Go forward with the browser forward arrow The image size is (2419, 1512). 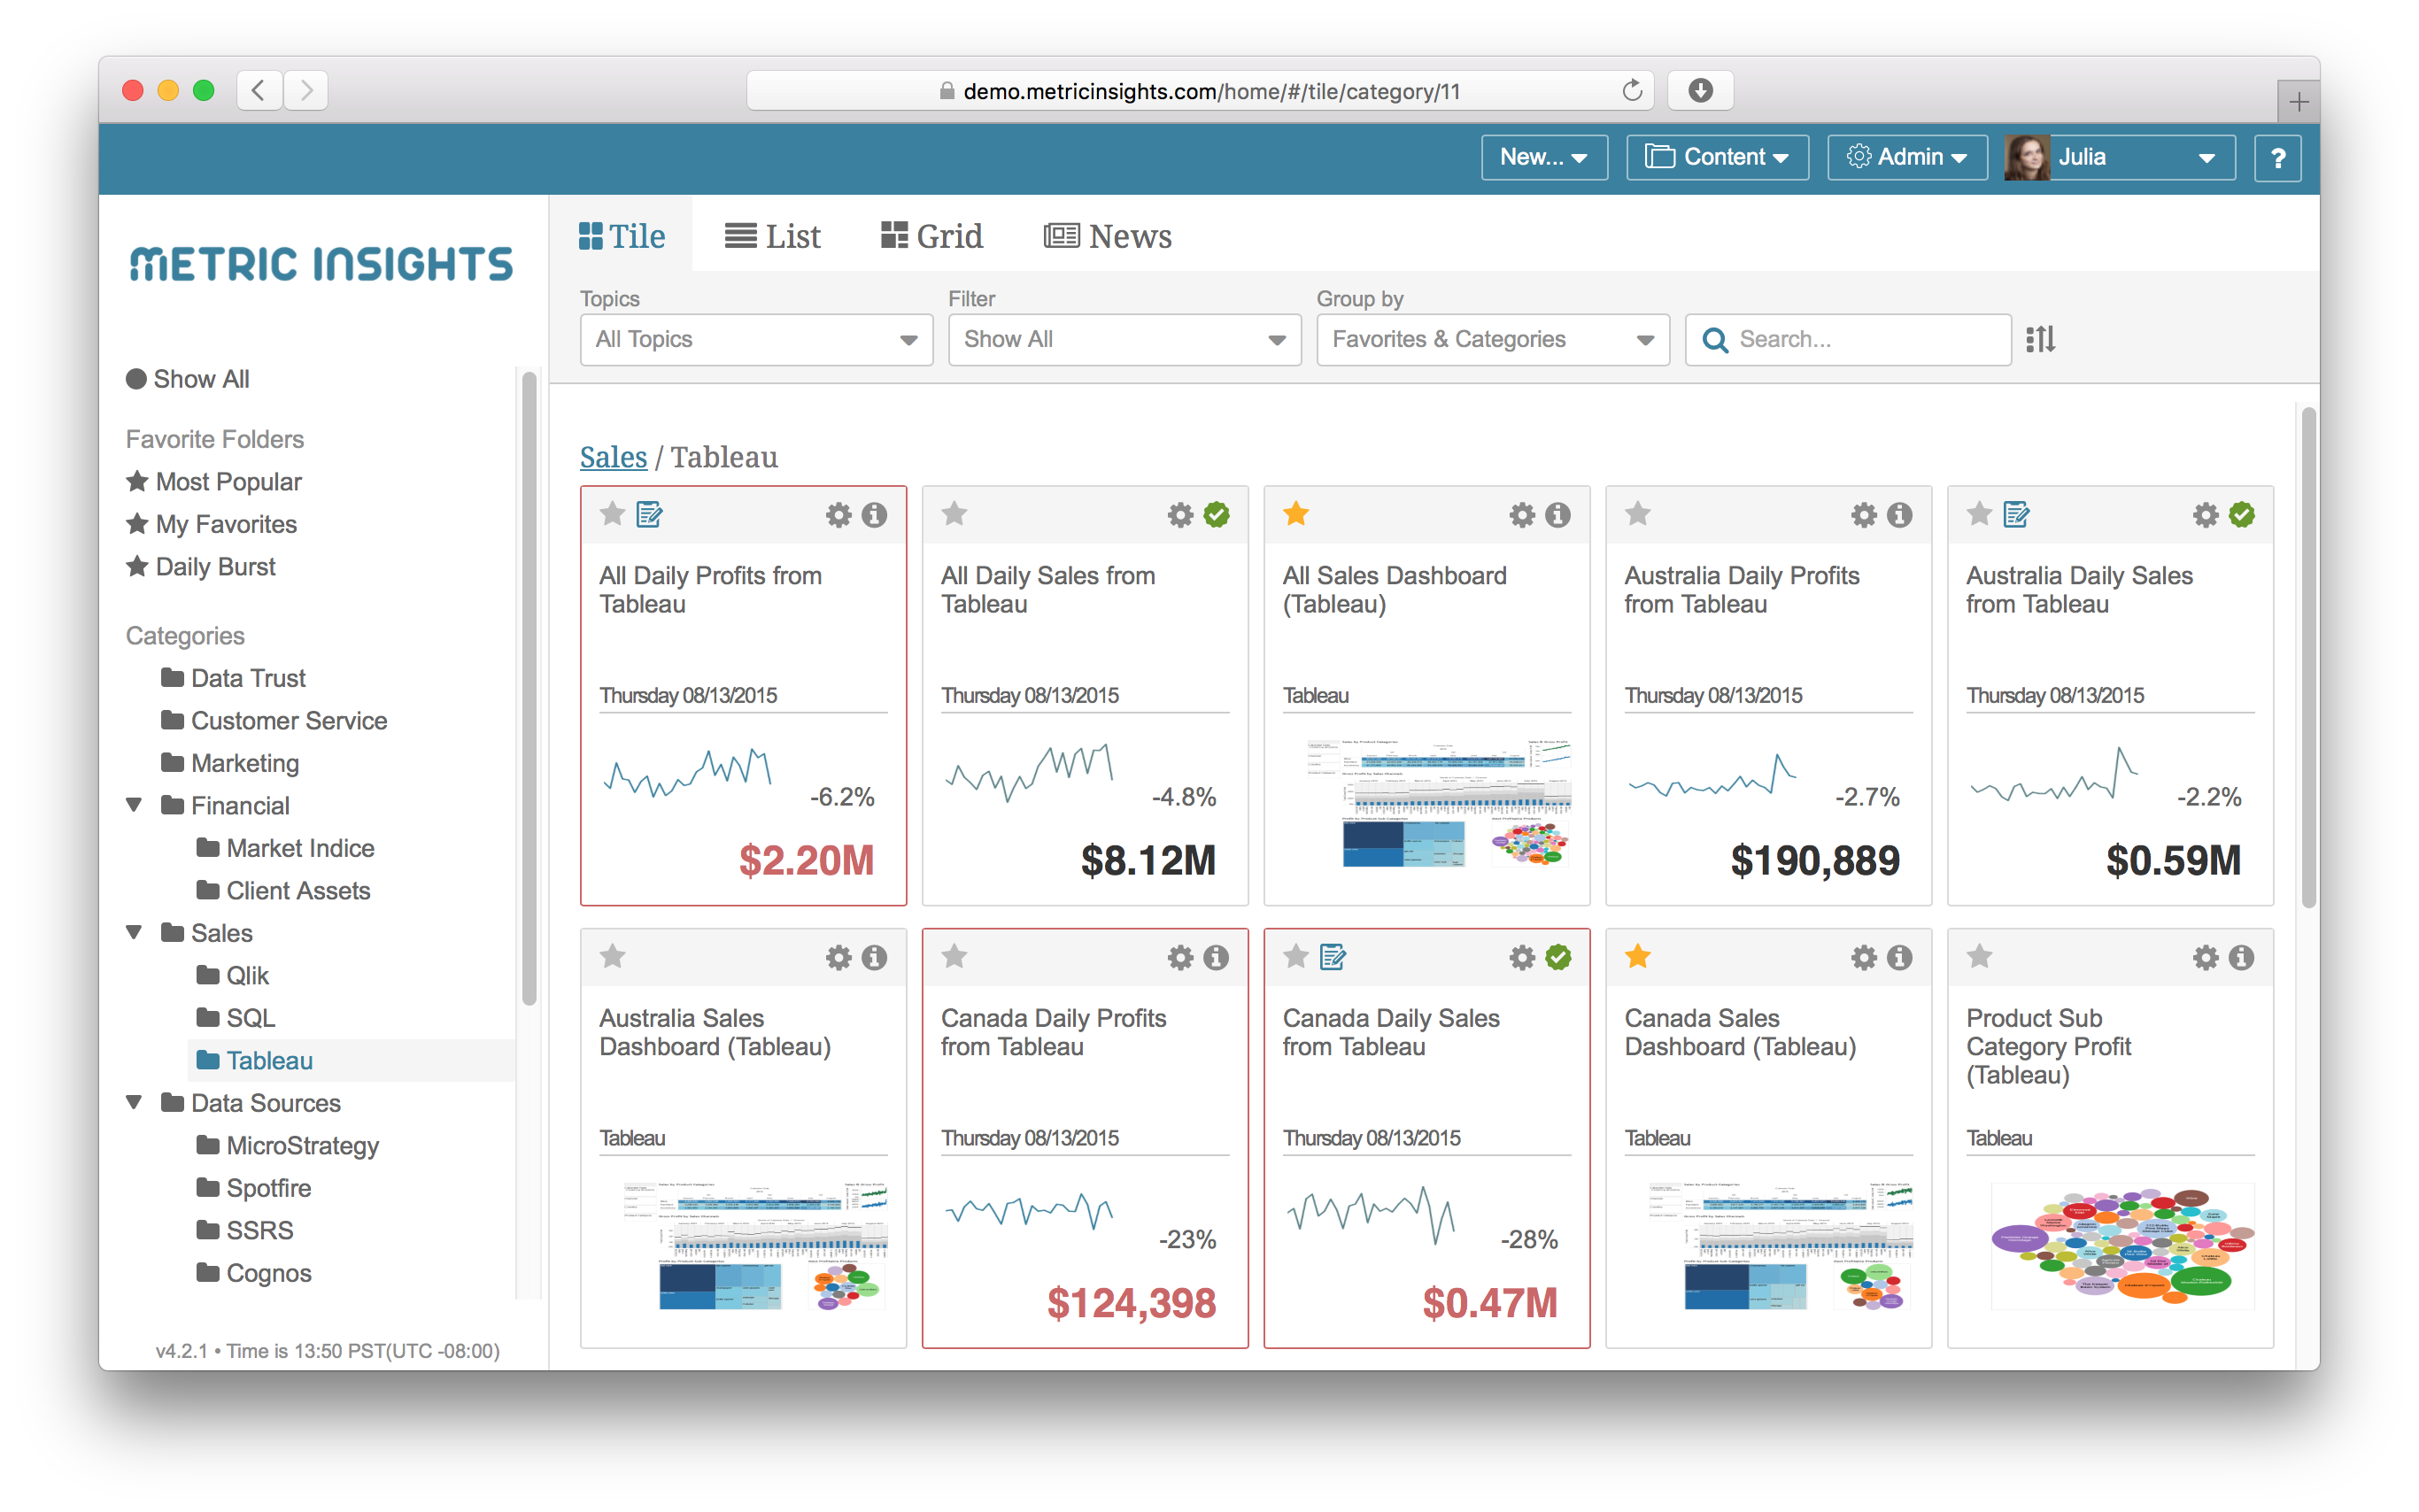pos(306,91)
